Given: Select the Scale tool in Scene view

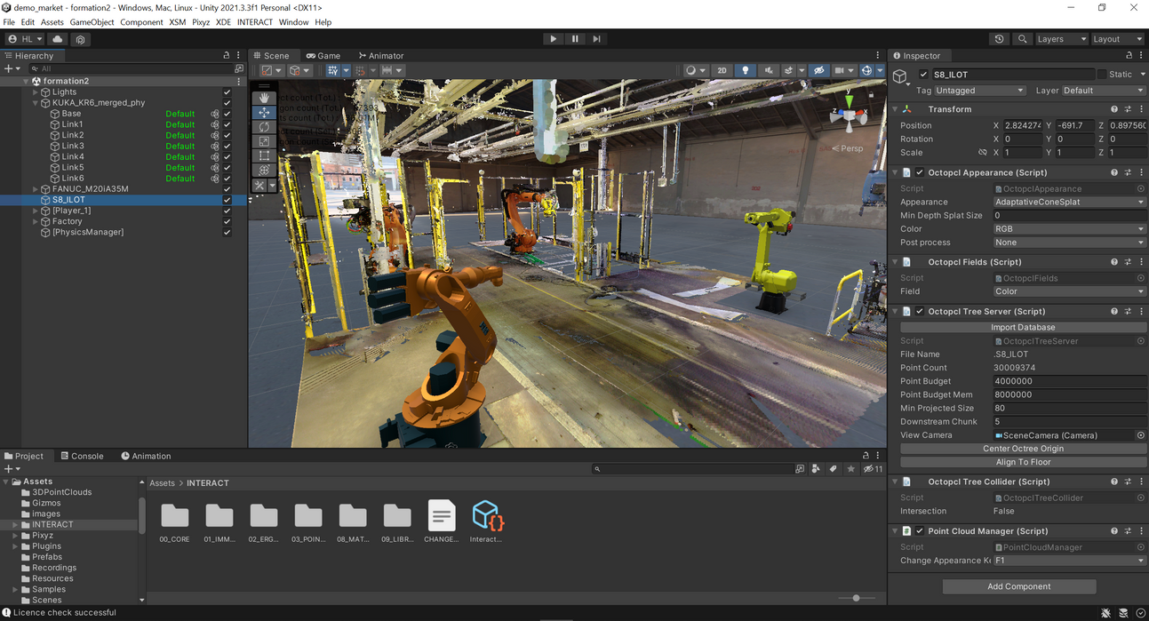Looking at the screenshot, I should [x=264, y=141].
